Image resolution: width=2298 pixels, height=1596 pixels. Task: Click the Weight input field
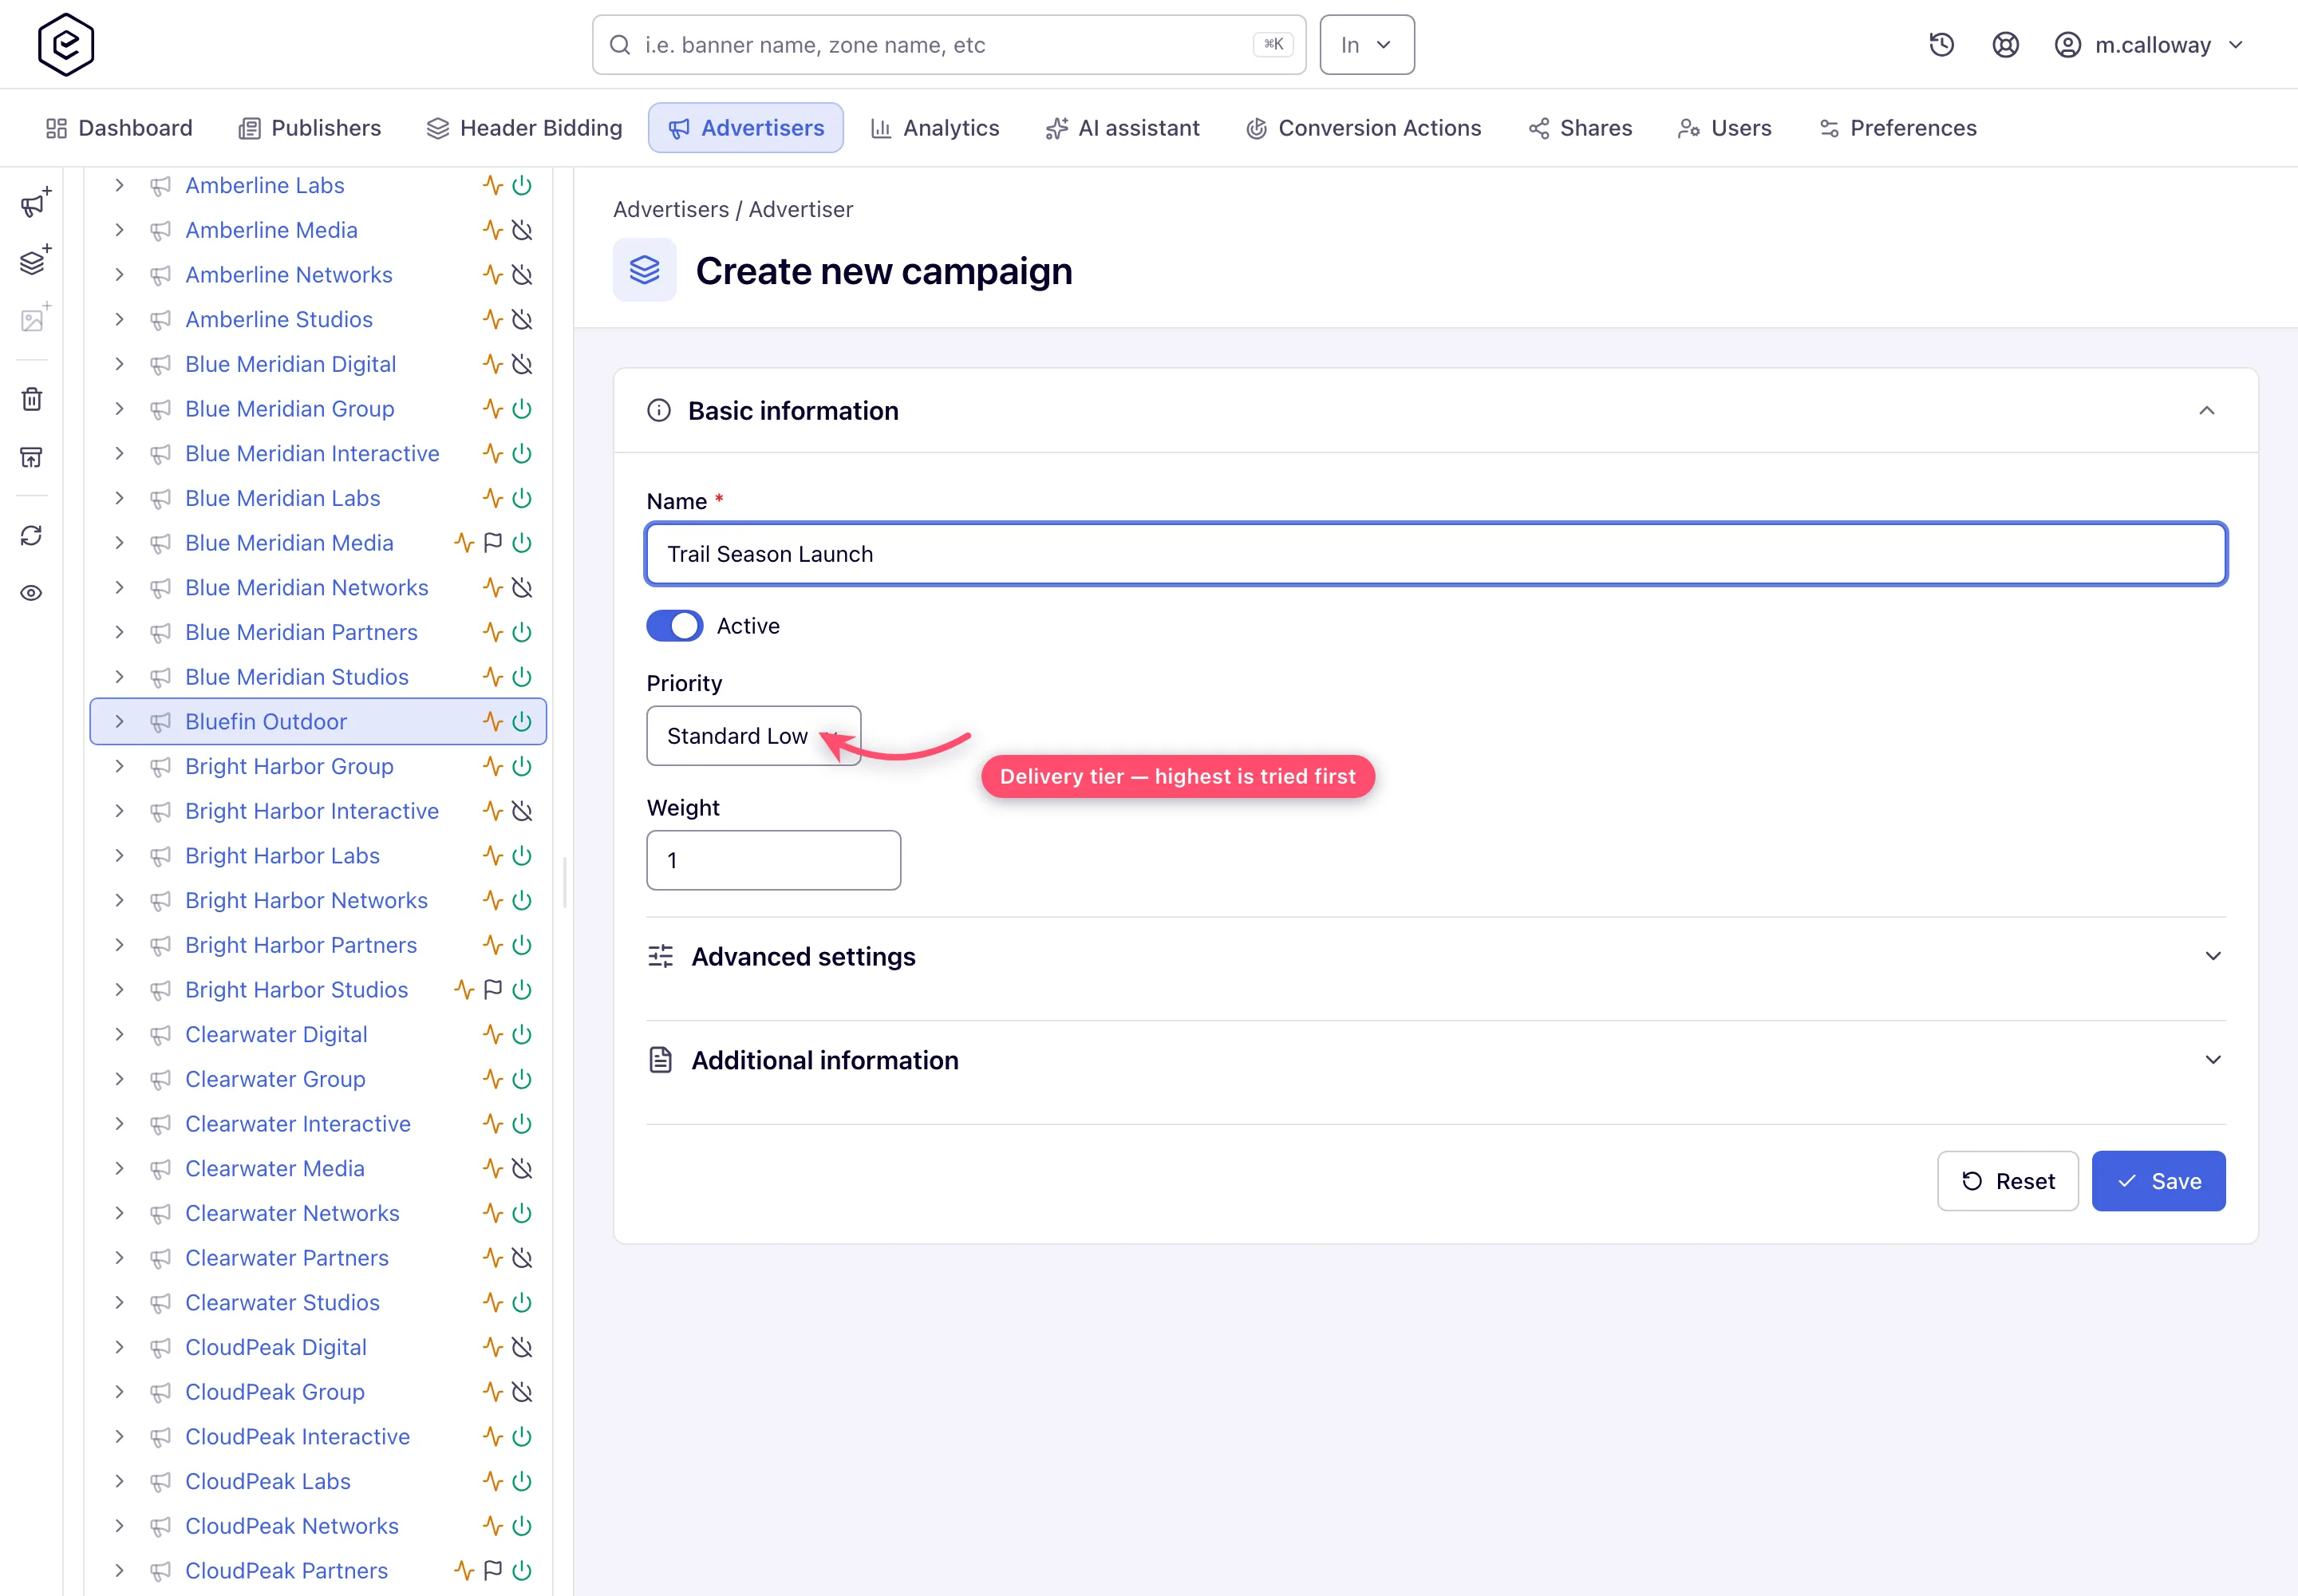coord(773,860)
